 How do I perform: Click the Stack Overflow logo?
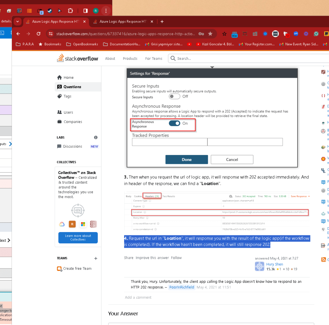coord(78,58)
